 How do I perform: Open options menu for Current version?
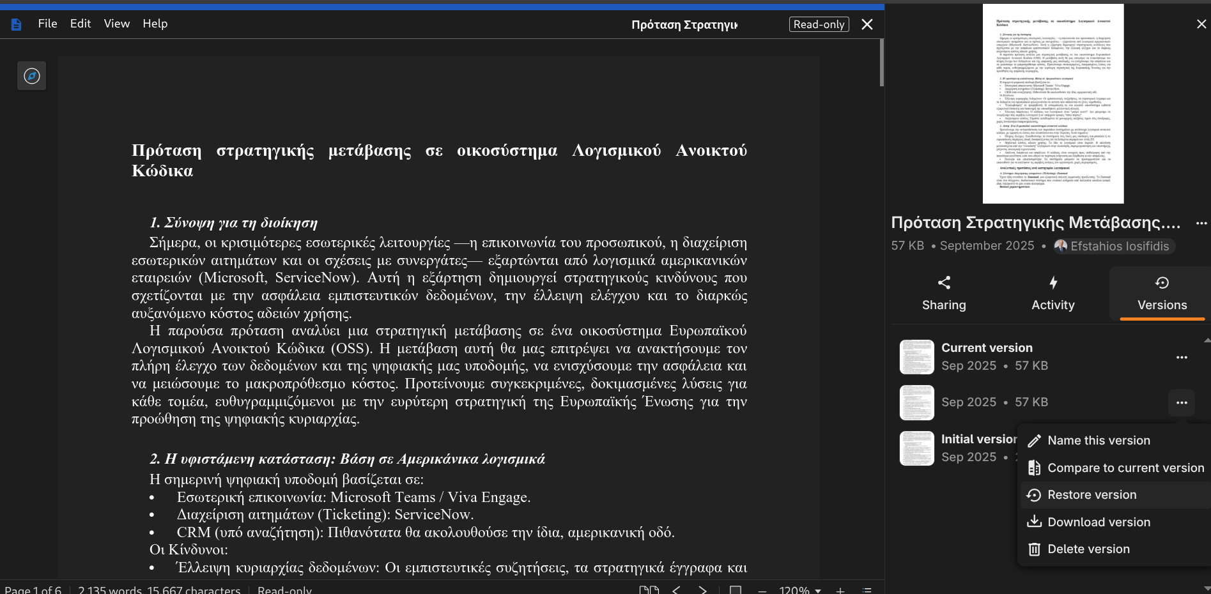pyautogui.click(x=1182, y=357)
